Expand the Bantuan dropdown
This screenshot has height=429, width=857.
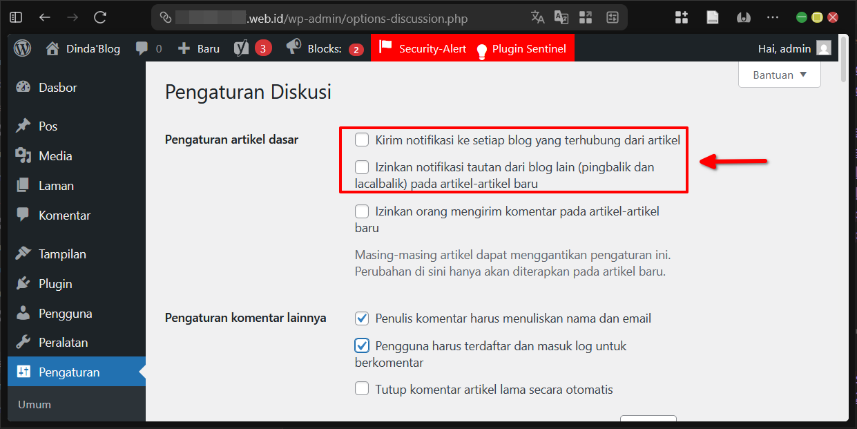779,74
